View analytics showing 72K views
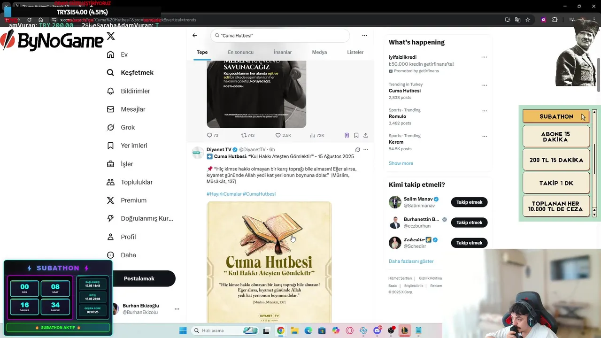Viewport: 601px width, 338px height. pyautogui.click(x=316, y=135)
